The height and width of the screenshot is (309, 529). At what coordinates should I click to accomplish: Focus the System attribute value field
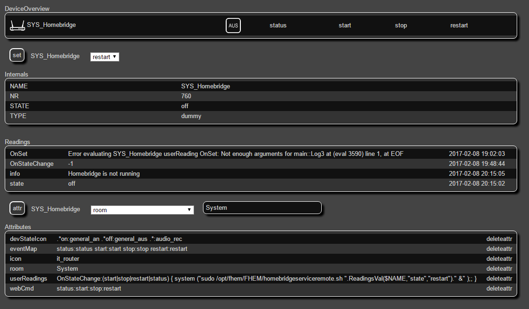coord(262,207)
